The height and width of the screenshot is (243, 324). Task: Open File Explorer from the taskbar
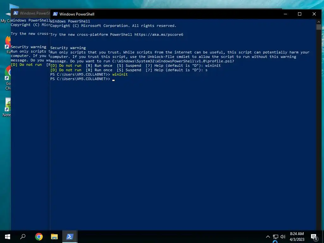[x=54, y=237]
